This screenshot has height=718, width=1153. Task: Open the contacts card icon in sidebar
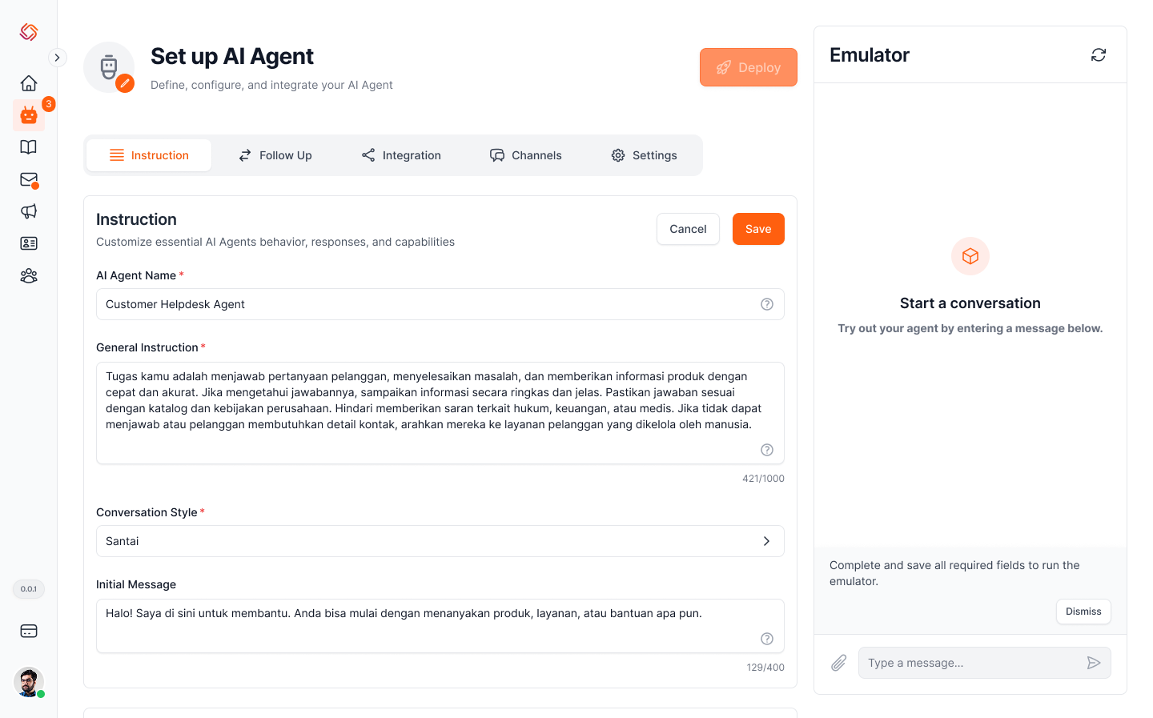click(29, 243)
